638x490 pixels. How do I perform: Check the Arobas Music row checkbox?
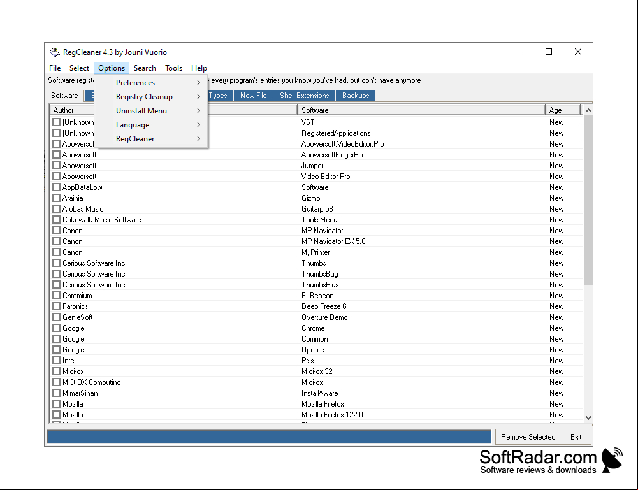pos(57,209)
